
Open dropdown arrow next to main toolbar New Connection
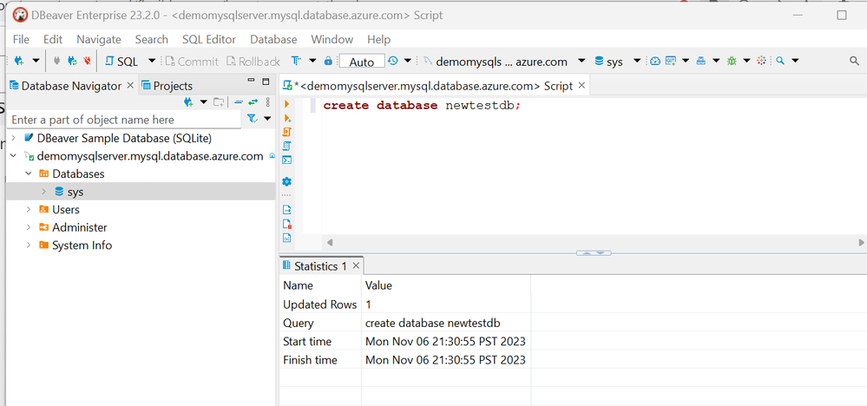[x=36, y=61]
